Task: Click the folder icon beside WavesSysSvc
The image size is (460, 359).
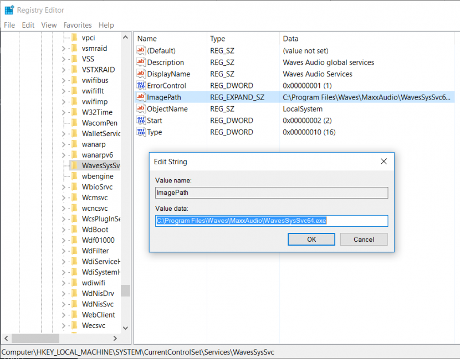Action: (x=74, y=165)
